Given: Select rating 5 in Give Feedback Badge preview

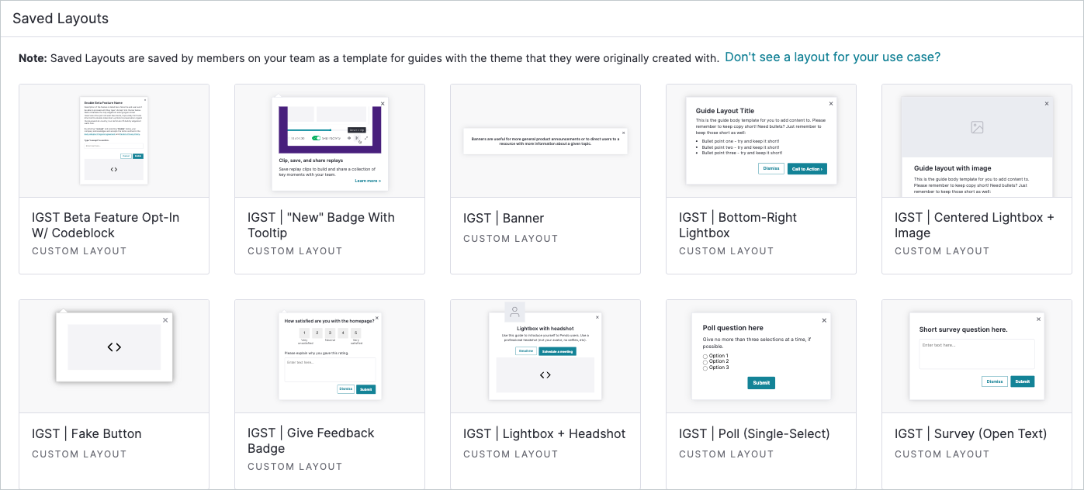Looking at the screenshot, I should [x=355, y=333].
